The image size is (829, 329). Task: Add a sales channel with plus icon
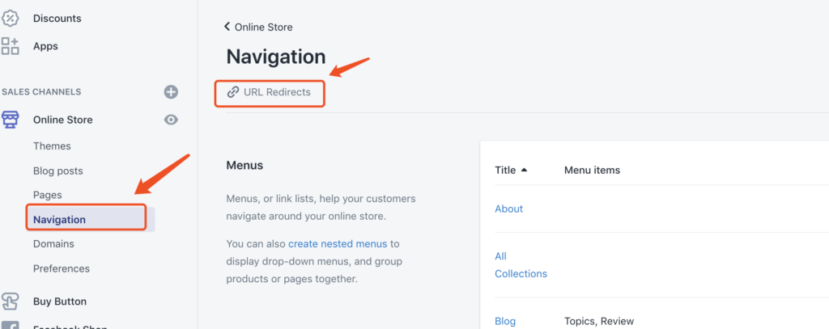click(x=171, y=92)
